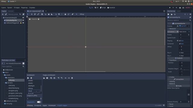Switch to the Script workspace
The image size is (193, 108).
103,7
